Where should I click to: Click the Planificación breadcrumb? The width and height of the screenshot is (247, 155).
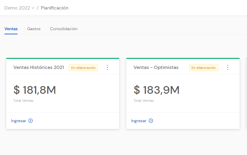coord(55,8)
